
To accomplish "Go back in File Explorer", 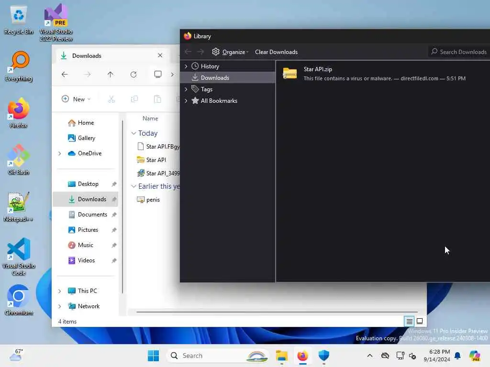I will click(x=65, y=74).
